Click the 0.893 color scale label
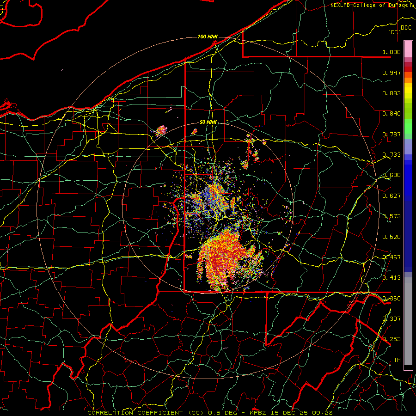 [392, 93]
